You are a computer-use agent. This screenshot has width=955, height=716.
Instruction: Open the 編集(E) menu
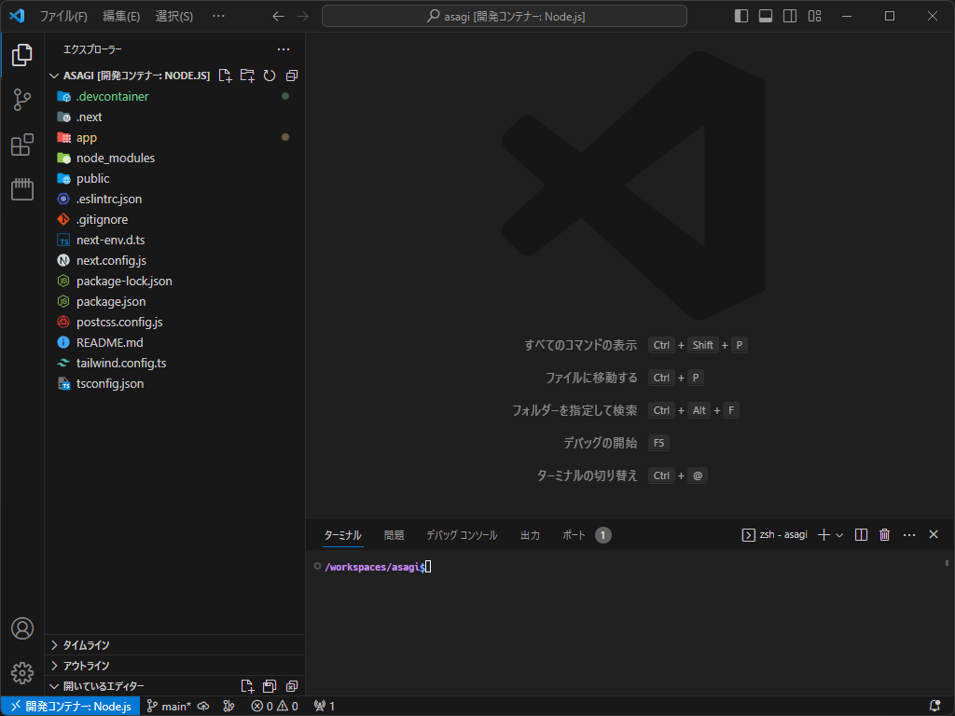121,17
